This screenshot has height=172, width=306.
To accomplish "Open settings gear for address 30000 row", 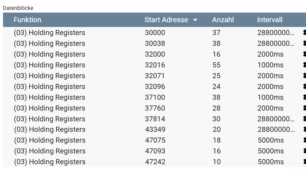I will 304,33.
